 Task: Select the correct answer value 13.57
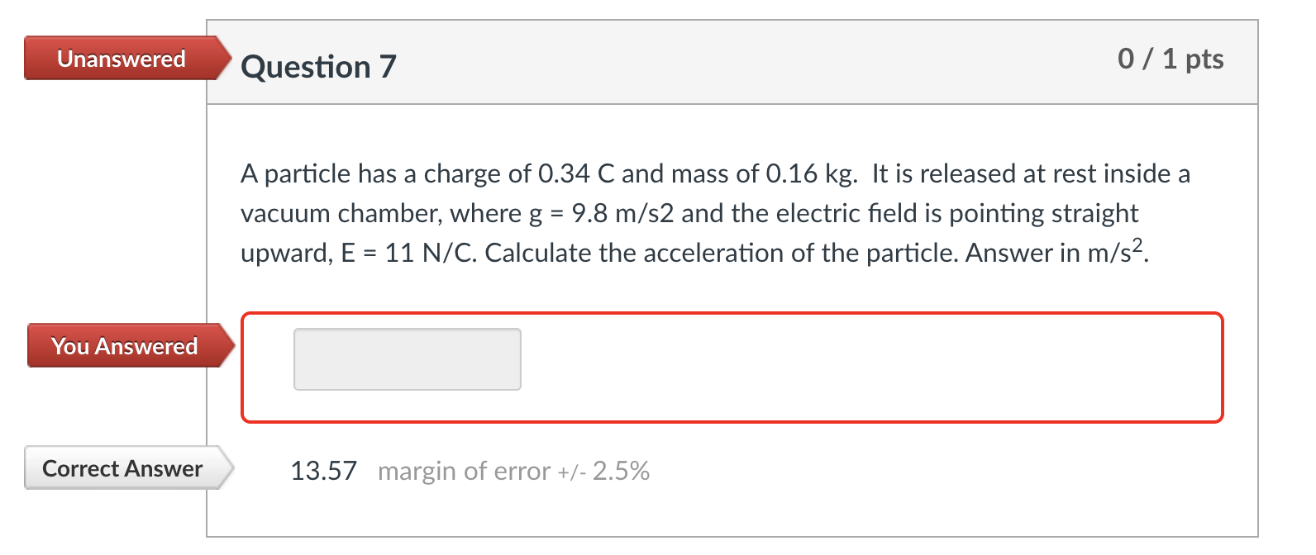pos(324,469)
